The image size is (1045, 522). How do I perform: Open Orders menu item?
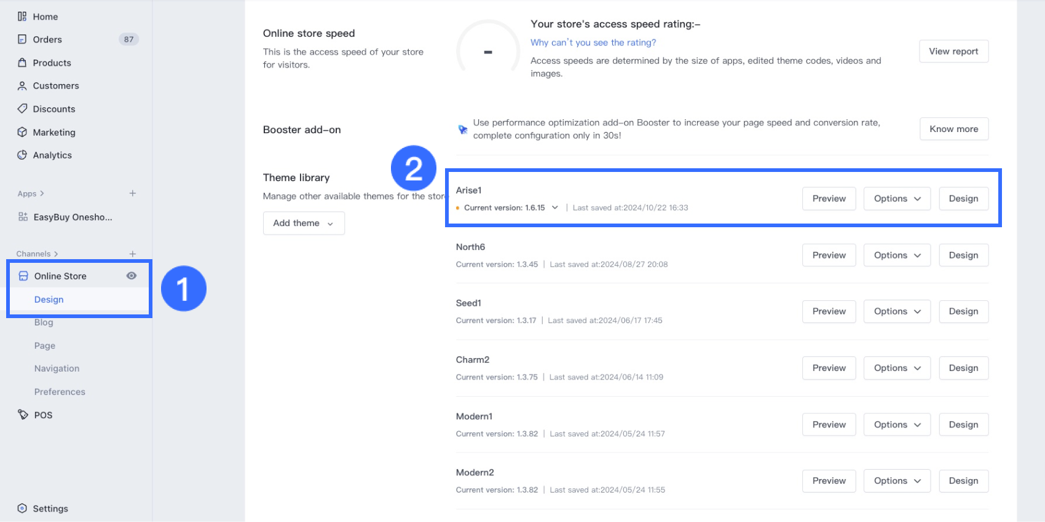(x=47, y=39)
